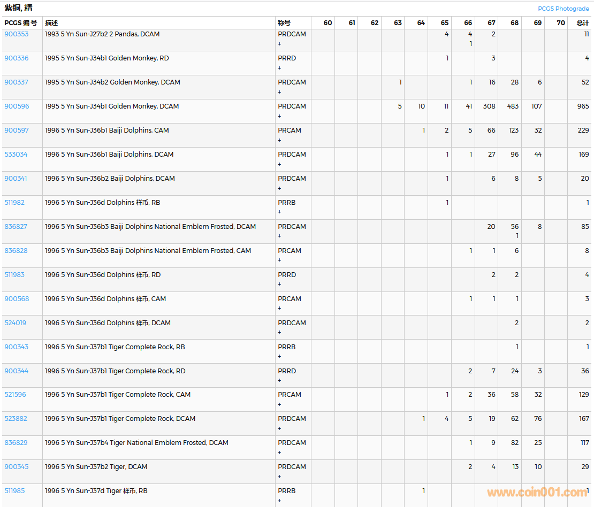Screen dimensions: 594x507
Task: Expand plus under PRDCAM in 836829 row
Action: click(279, 452)
